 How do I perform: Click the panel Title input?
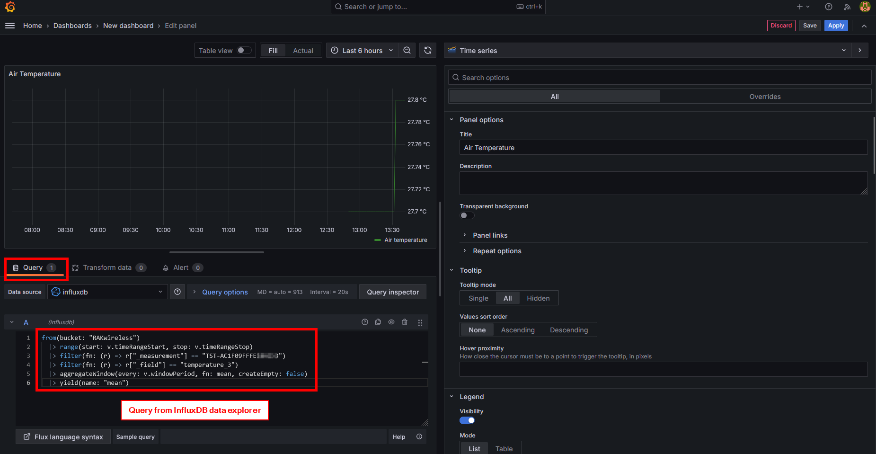[x=664, y=147]
